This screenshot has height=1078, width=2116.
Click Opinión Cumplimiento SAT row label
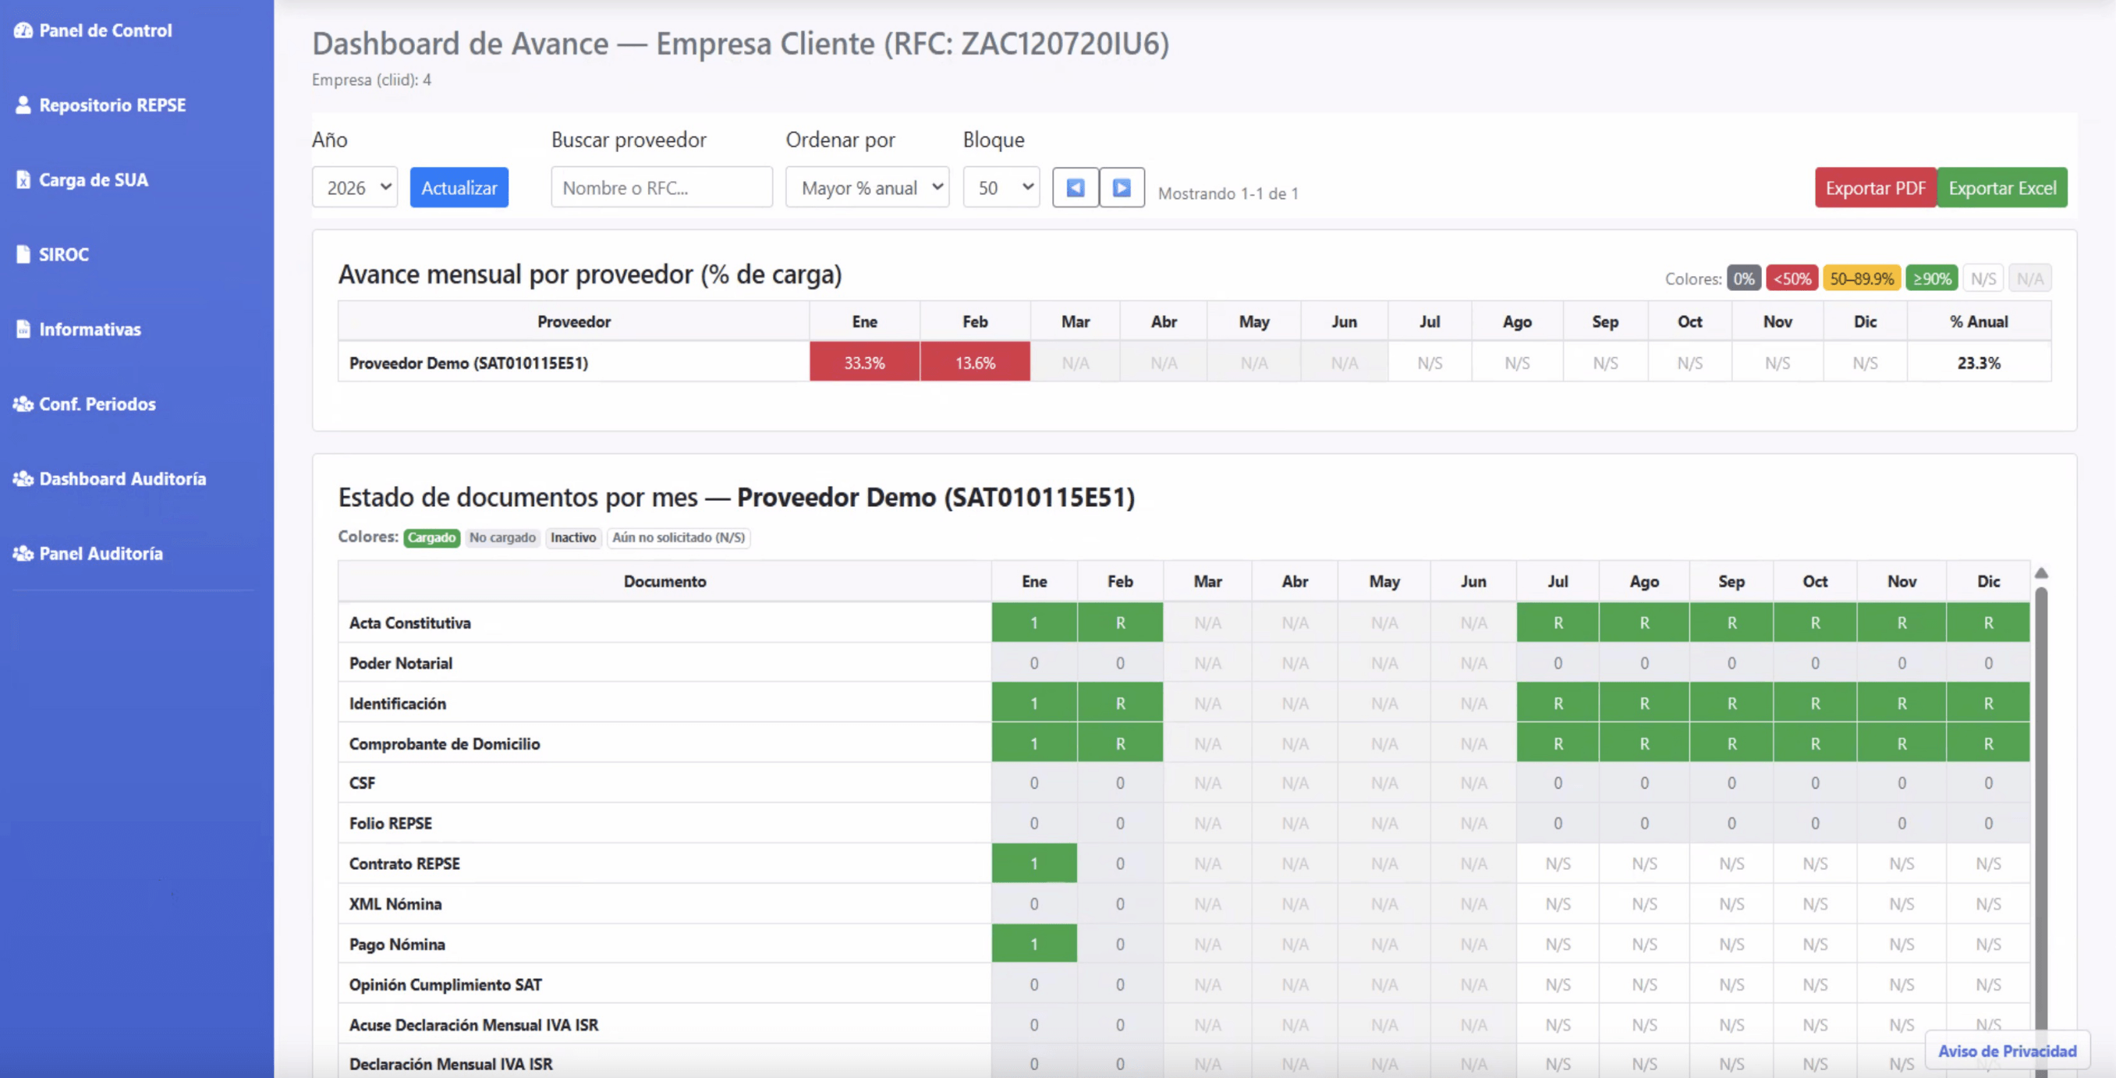[x=445, y=984]
